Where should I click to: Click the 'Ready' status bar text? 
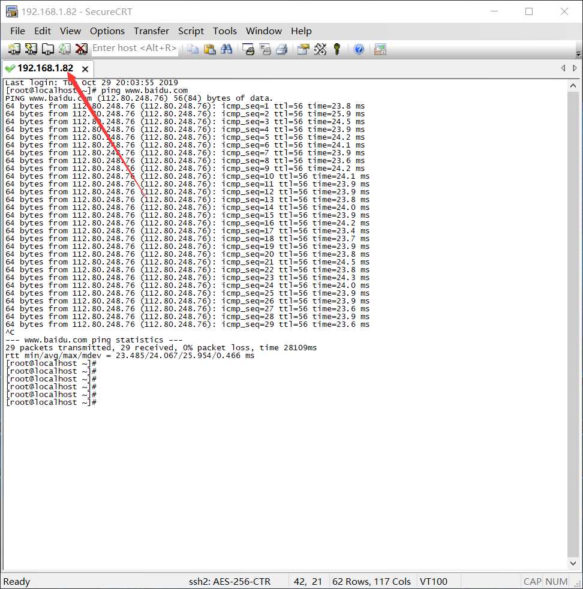(x=17, y=581)
